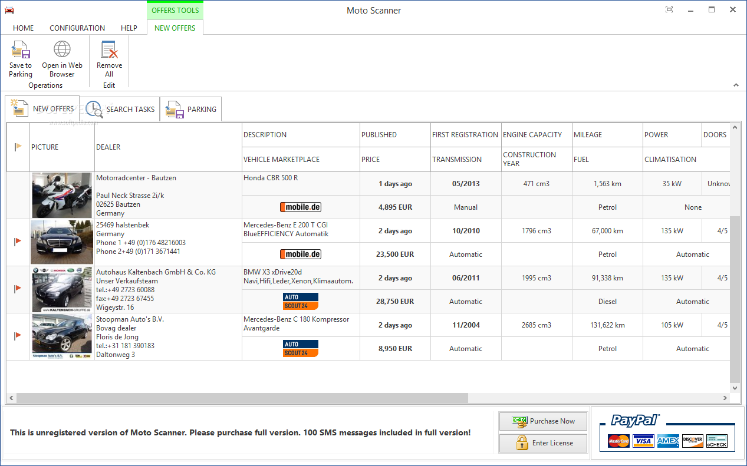Click the FIRST REGISTRATION column header

click(x=466, y=135)
